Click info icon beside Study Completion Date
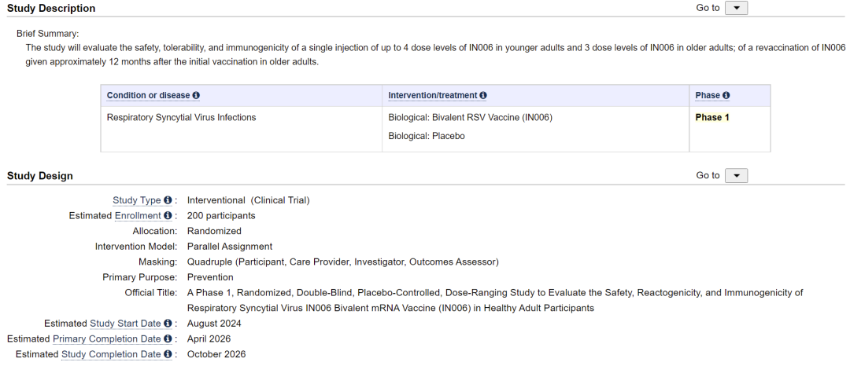Screen dimensions: 850x366 pos(168,354)
